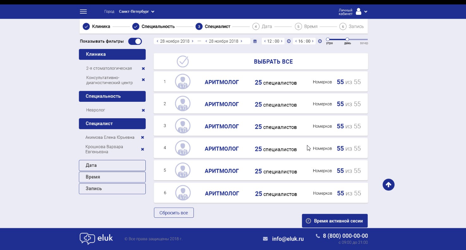Click the next arrow of the end date
This screenshot has height=250, width=466.
click(x=242, y=41)
